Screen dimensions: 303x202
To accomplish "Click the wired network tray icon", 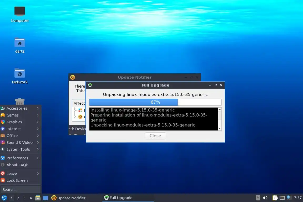I will 282,198.
